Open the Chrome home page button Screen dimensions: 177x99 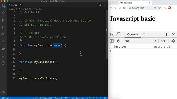click(x=124, y=8)
